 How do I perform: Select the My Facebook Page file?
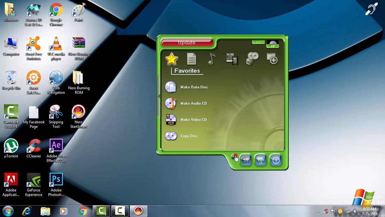coord(34,117)
